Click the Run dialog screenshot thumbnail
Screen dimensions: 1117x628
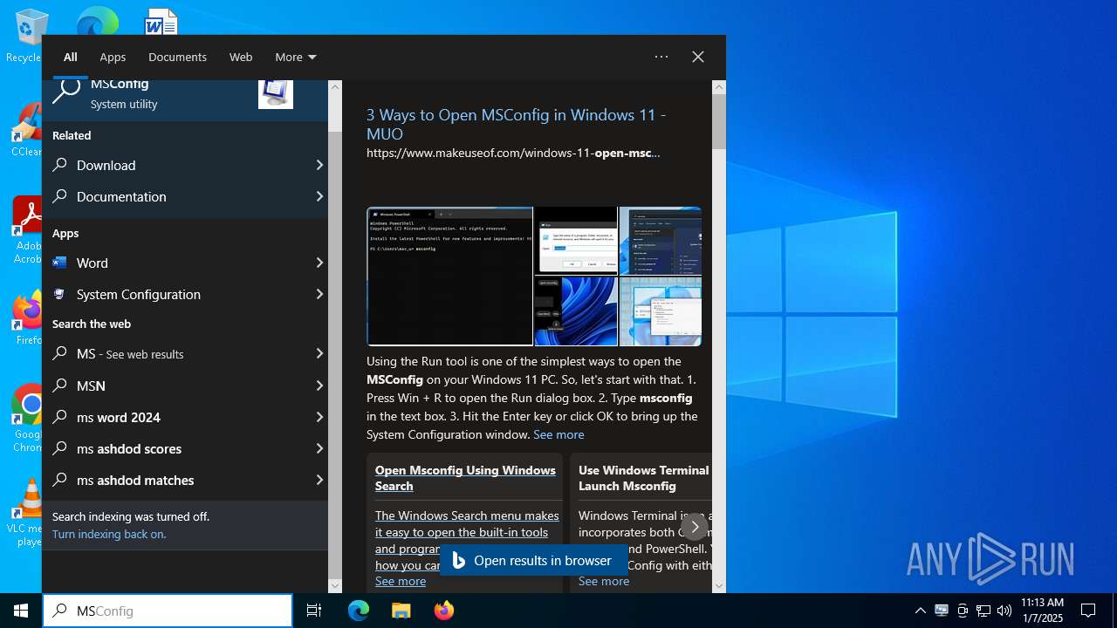coord(576,241)
